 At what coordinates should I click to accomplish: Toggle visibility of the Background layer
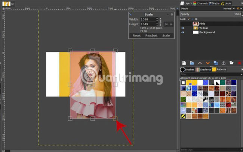point(183,32)
